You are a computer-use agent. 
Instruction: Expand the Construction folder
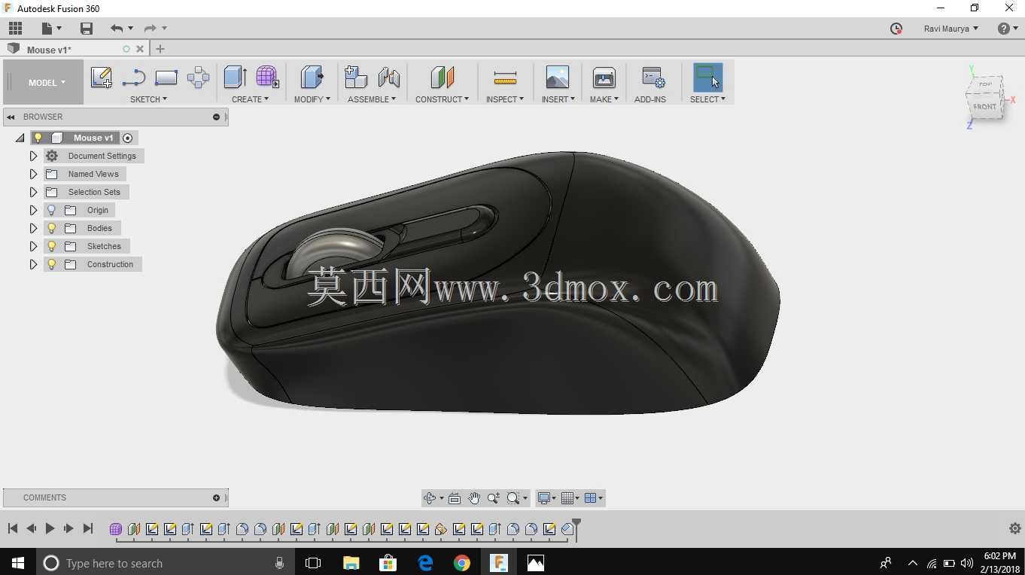pos(33,264)
